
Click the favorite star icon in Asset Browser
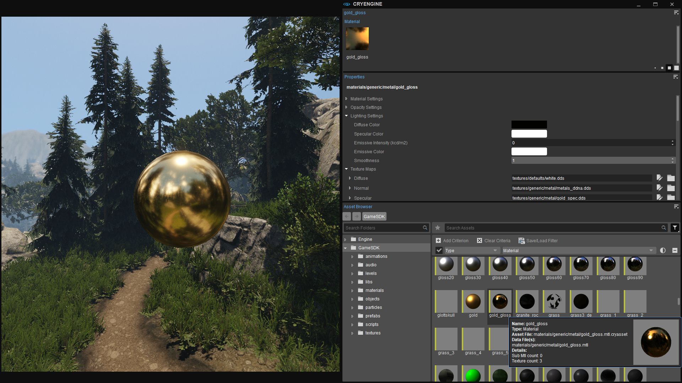pyautogui.click(x=438, y=228)
